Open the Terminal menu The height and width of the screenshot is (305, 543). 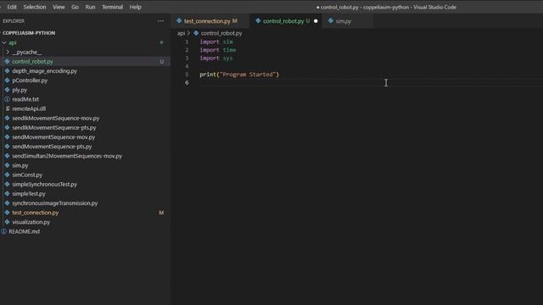coord(112,7)
